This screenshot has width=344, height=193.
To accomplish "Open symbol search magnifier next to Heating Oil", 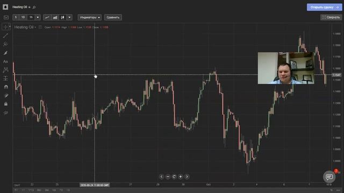I will point(34,7).
